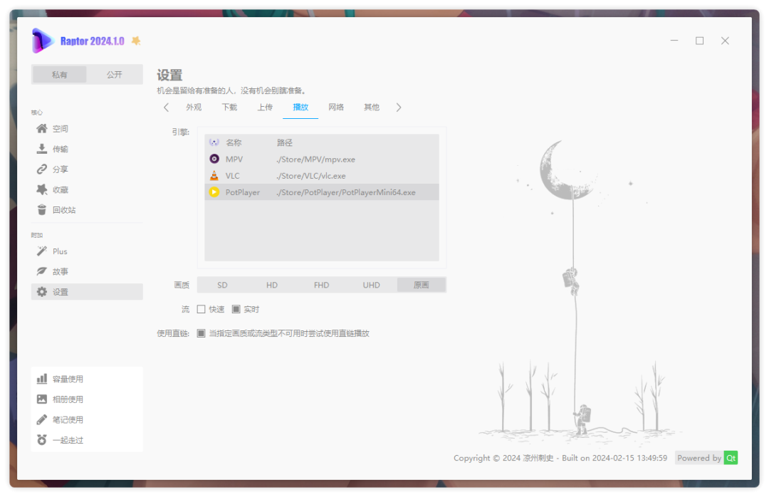The image size is (769, 497).
Task: Toggle the 快速 stream checkbox
Action: point(201,309)
